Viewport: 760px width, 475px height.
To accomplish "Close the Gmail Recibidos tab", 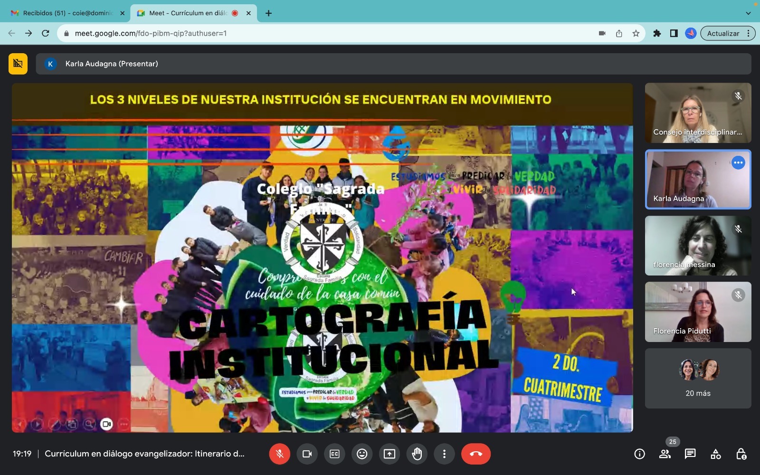I will (x=122, y=13).
